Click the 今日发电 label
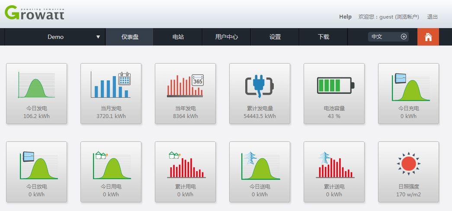 click(37, 109)
